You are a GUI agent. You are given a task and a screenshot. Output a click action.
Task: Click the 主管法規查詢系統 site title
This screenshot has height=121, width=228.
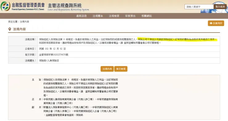point(65,6)
